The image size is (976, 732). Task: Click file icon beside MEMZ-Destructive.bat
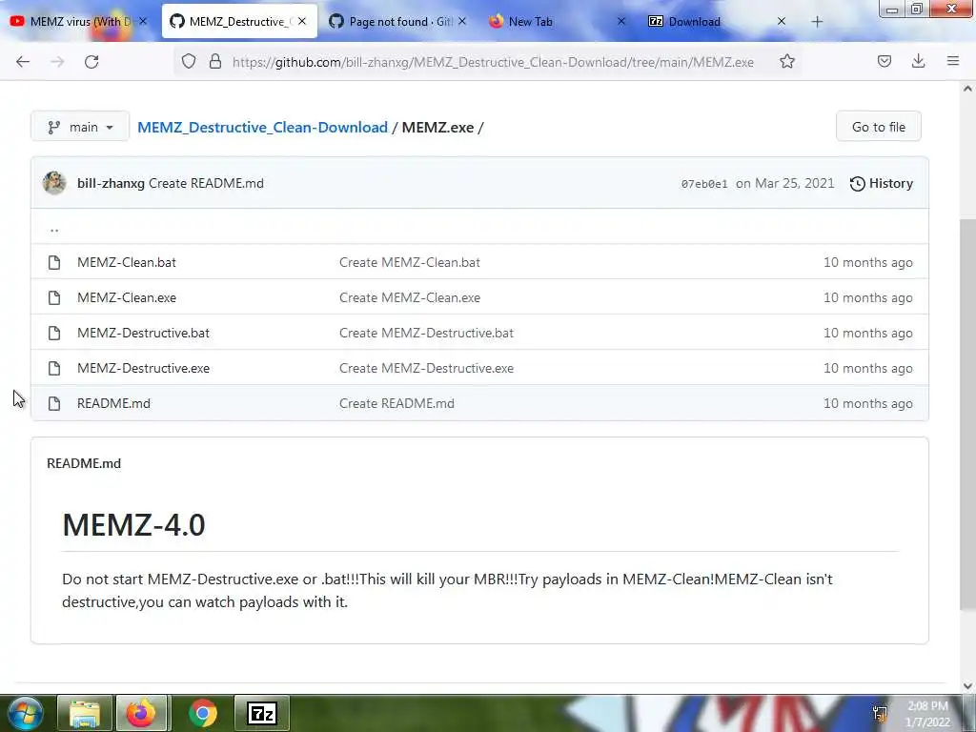(54, 333)
